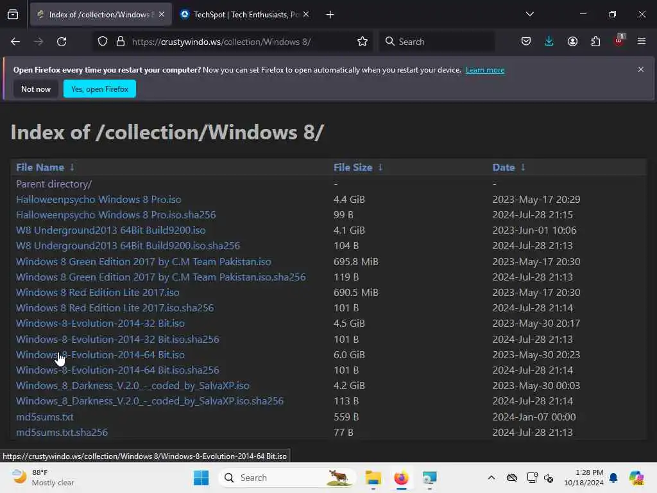Open the Pocket save icon

[x=526, y=42]
